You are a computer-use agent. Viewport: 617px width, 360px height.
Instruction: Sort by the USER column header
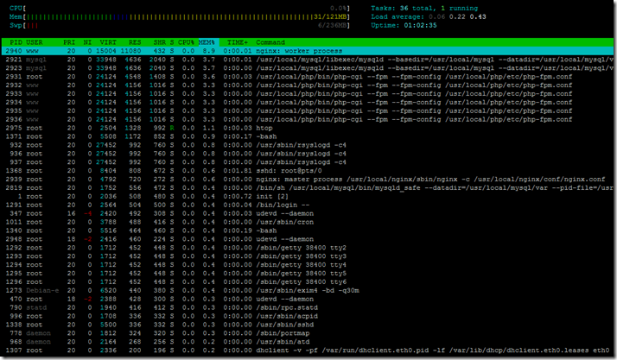coord(35,42)
